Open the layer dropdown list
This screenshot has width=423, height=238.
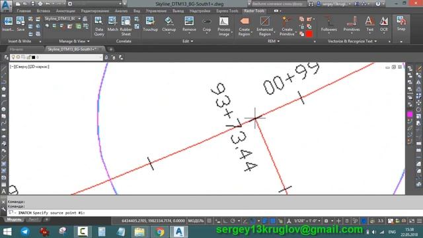[x=56, y=58]
